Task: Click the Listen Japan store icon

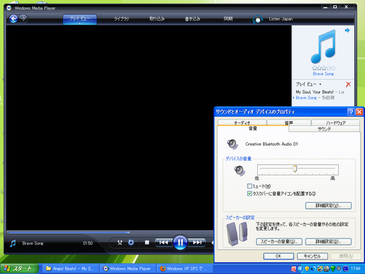Action: point(258,20)
